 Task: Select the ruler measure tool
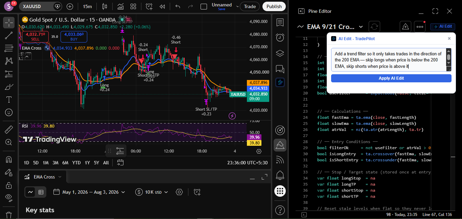[x=9, y=130]
